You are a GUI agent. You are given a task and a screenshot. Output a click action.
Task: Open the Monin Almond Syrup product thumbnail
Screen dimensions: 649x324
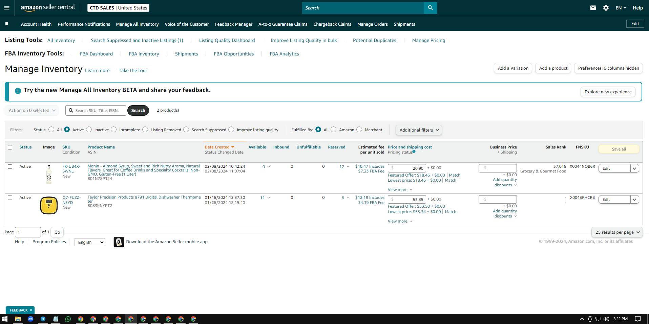point(49,175)
